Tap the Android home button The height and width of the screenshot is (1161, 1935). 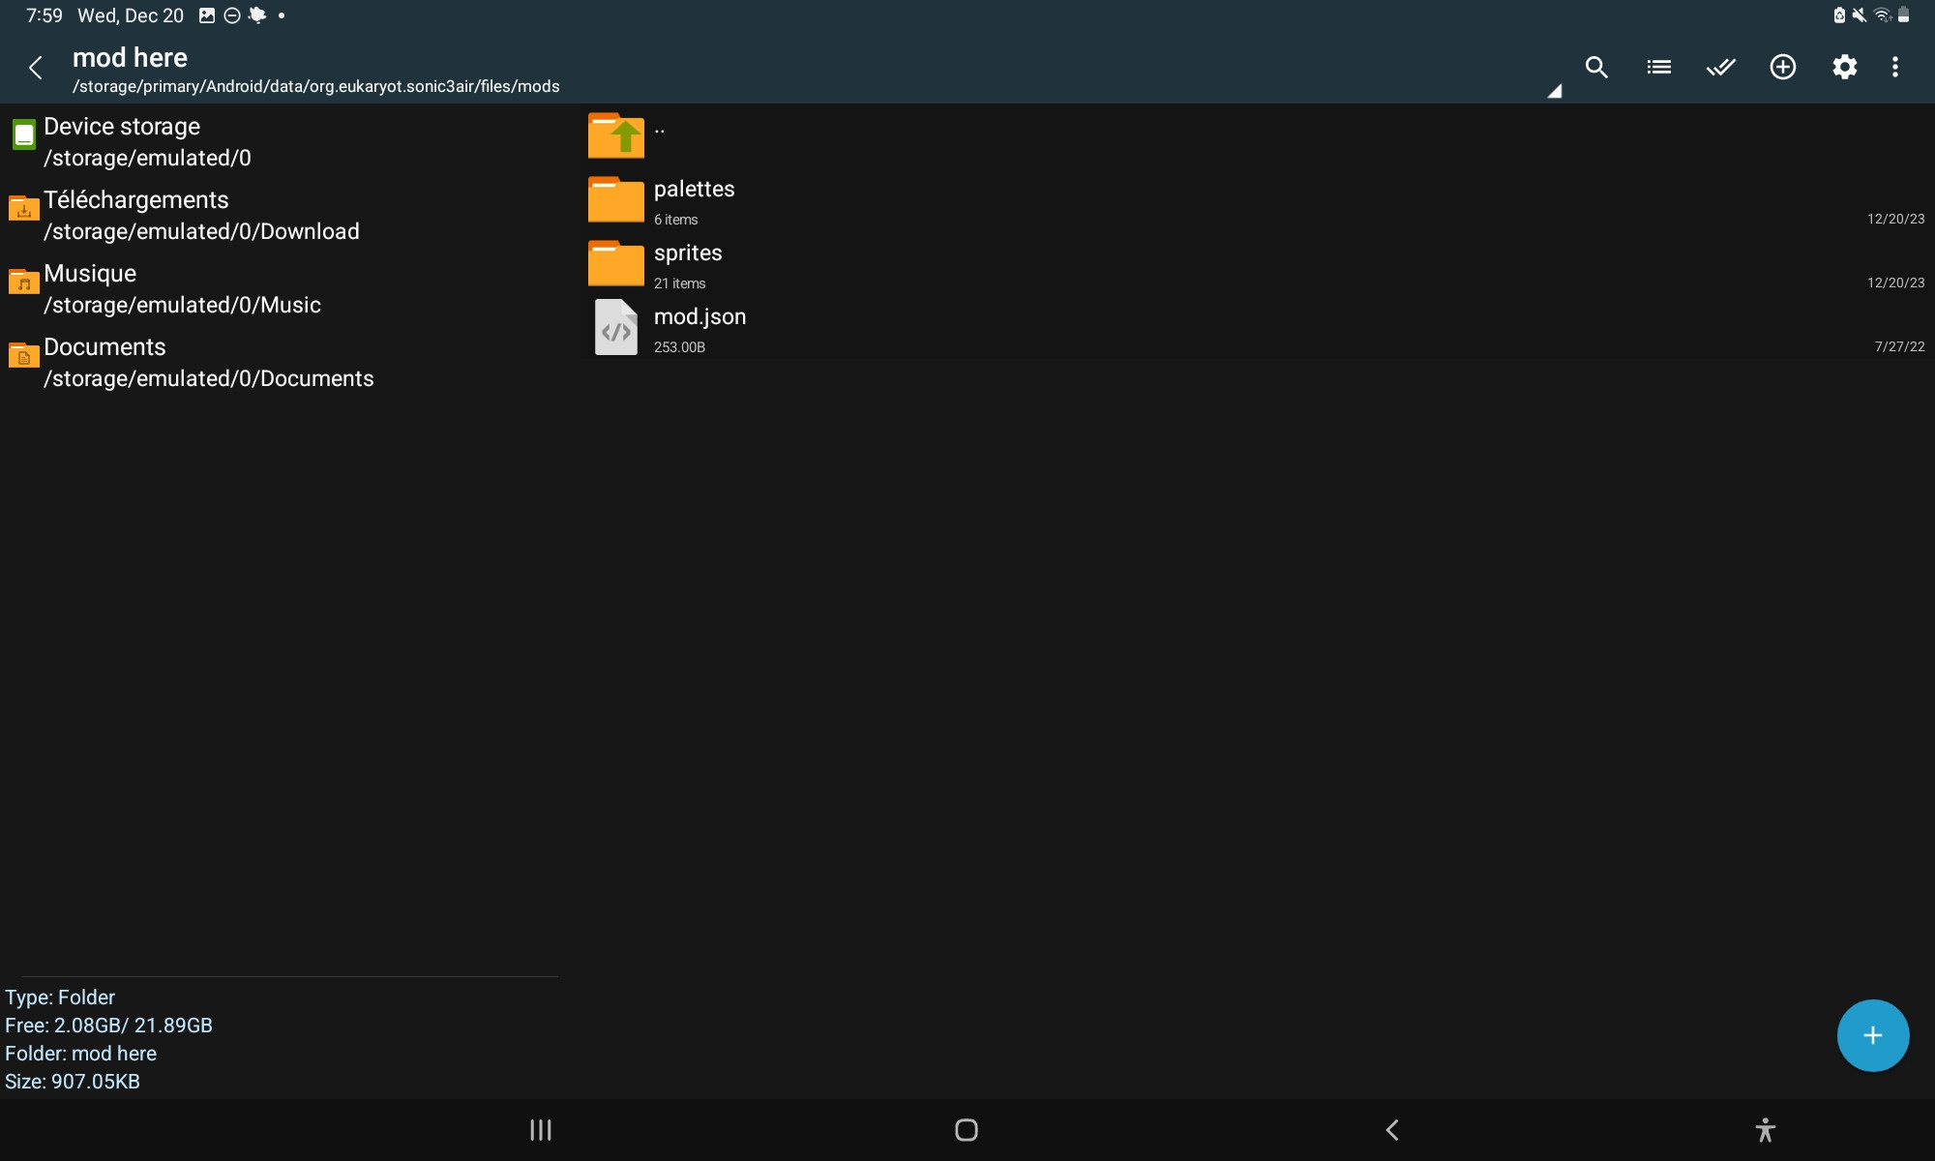[x=967, y=1130]
